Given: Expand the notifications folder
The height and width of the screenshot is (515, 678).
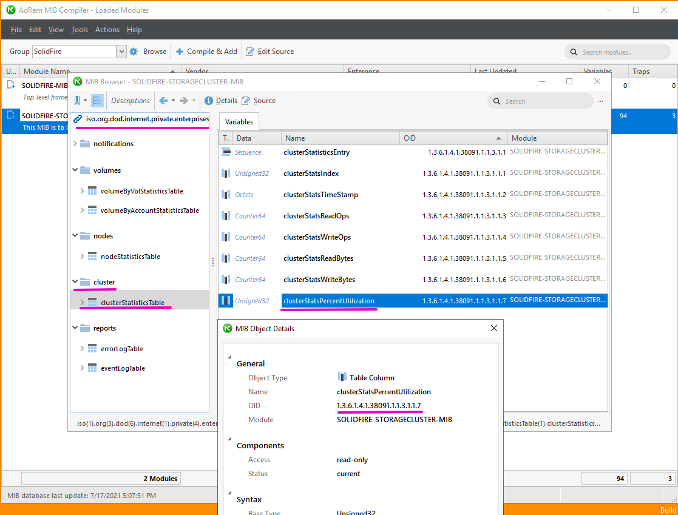Looking at the screenshot, I should tap(75, 143).
